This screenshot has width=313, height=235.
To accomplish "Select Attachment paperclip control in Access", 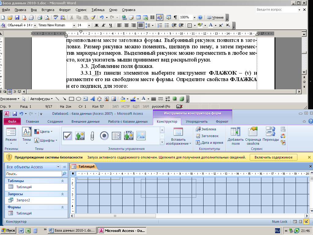I will (92, 136).
